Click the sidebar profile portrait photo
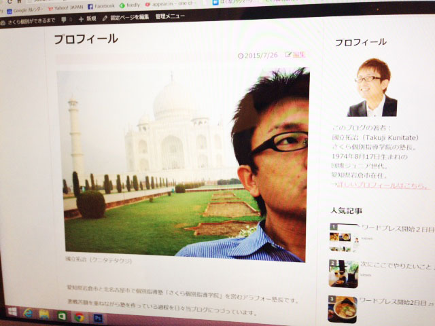 (372, 88)
